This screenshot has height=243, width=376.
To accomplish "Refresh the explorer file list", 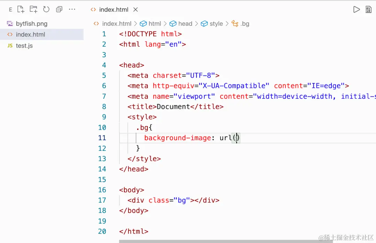I will point(46,9).
